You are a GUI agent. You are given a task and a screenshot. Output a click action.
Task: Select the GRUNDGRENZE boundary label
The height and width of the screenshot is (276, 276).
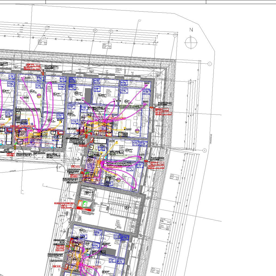(211, 139)
